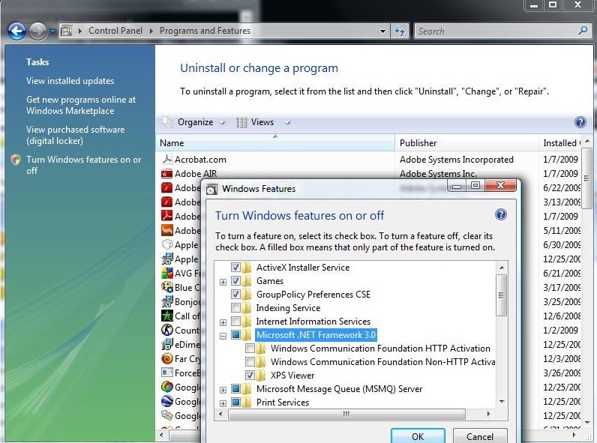
Task: Click Cancel in Windows Features dialog
Action: click(480, 436)
